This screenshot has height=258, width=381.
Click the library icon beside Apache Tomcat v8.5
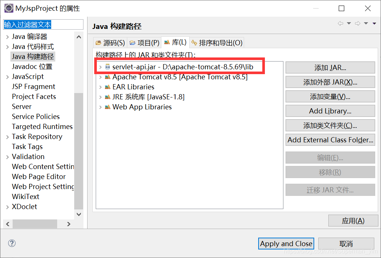pos(108,76)
